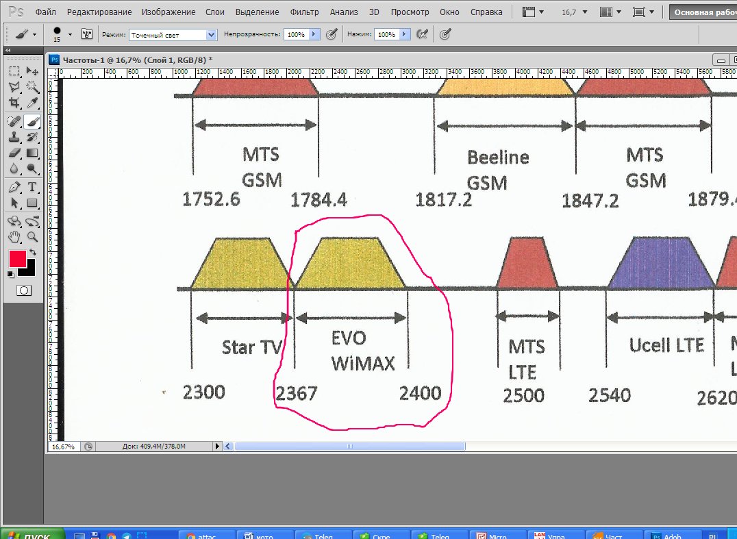Select the Pen tool
The image size is (737, 539).
coord(14,187)
